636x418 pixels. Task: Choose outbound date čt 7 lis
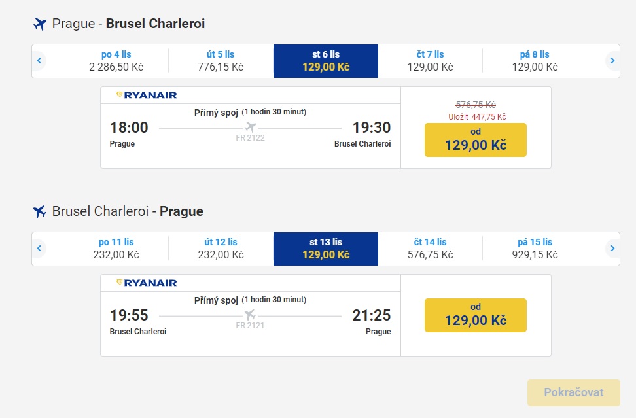click(430, 61)
